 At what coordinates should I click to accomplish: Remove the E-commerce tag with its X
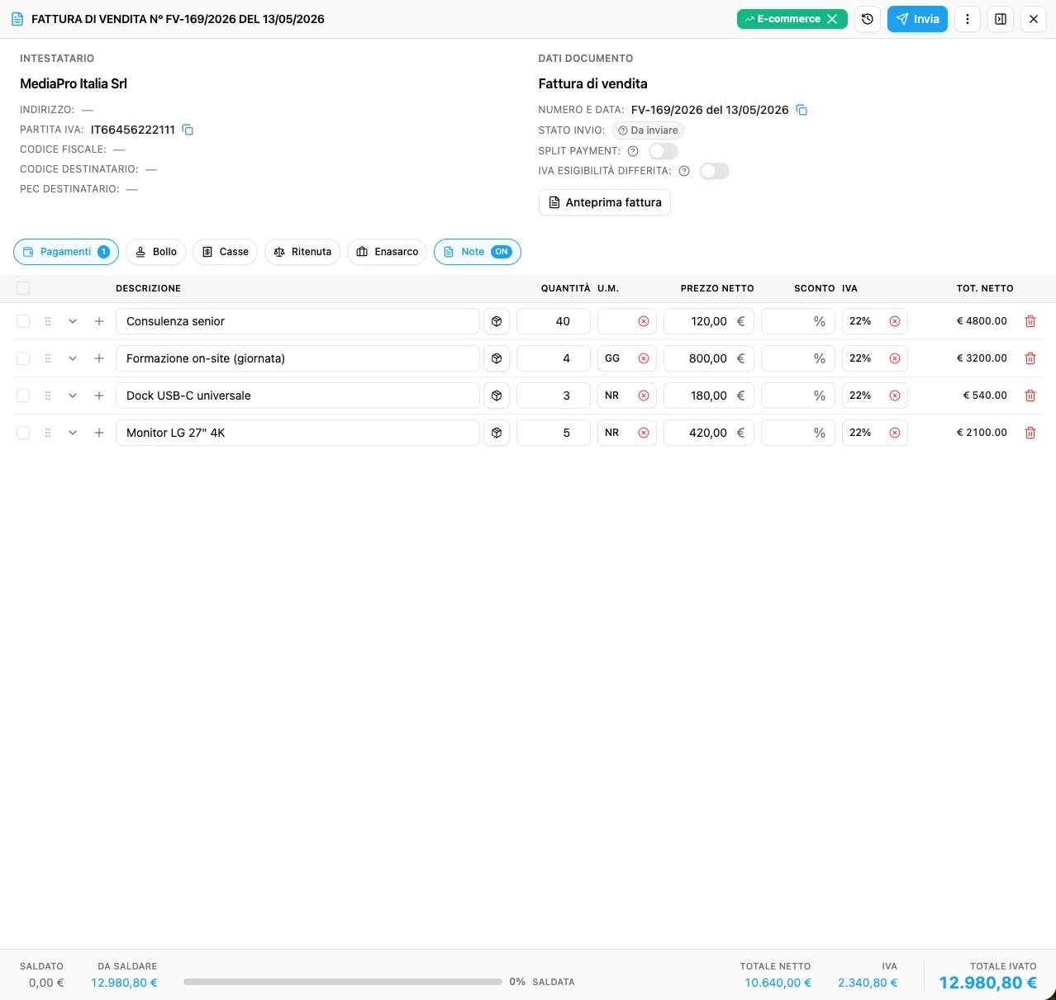[x=832, y=19]
